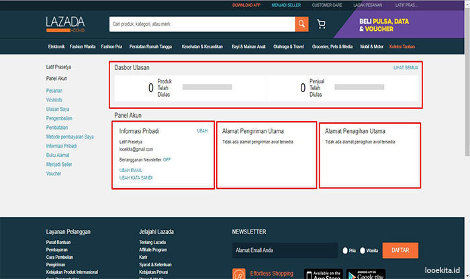470x279 pixels.
Task: Click the Produk Telah Diulas progress bar
Action: (x=207, y=87)
